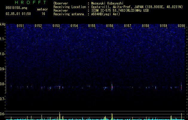Click the 0.7 kHz frequency label
This screenshot has height=120, width=188.
2,99
